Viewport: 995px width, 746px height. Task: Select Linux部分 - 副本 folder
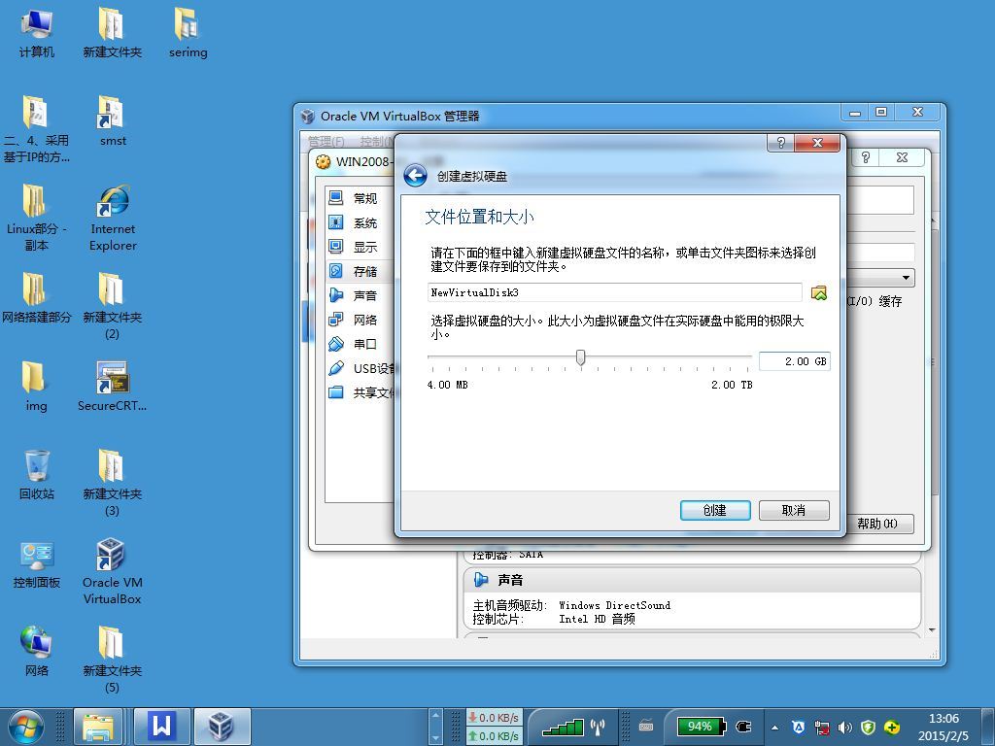(x=36, y=218)
